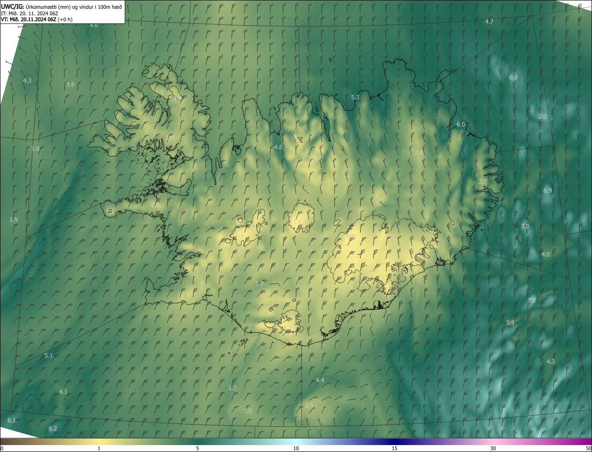Click the 4.4 value label on the map
Screen dimensions: 592x452
pyautogui.click(x=320, y=380)
